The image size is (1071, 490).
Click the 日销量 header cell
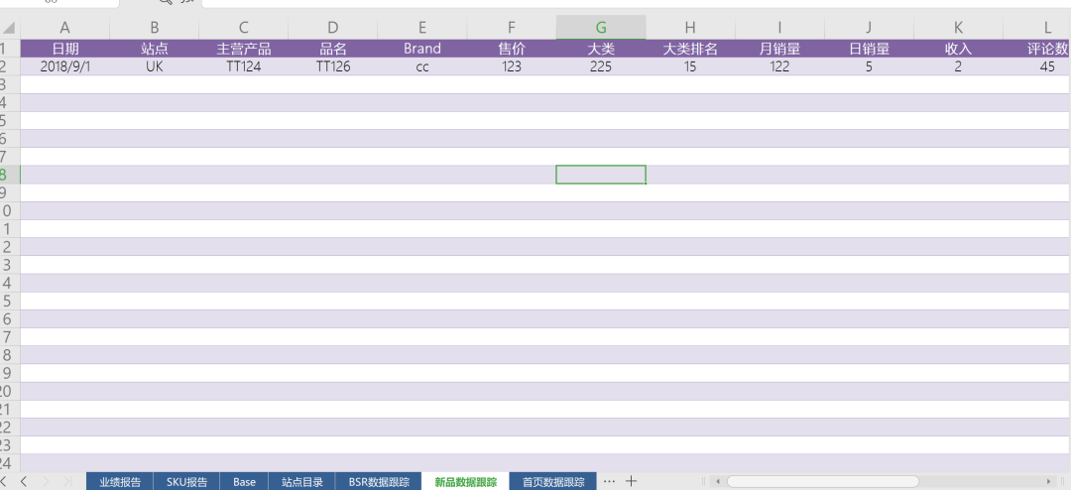click(x=869, y=49)
